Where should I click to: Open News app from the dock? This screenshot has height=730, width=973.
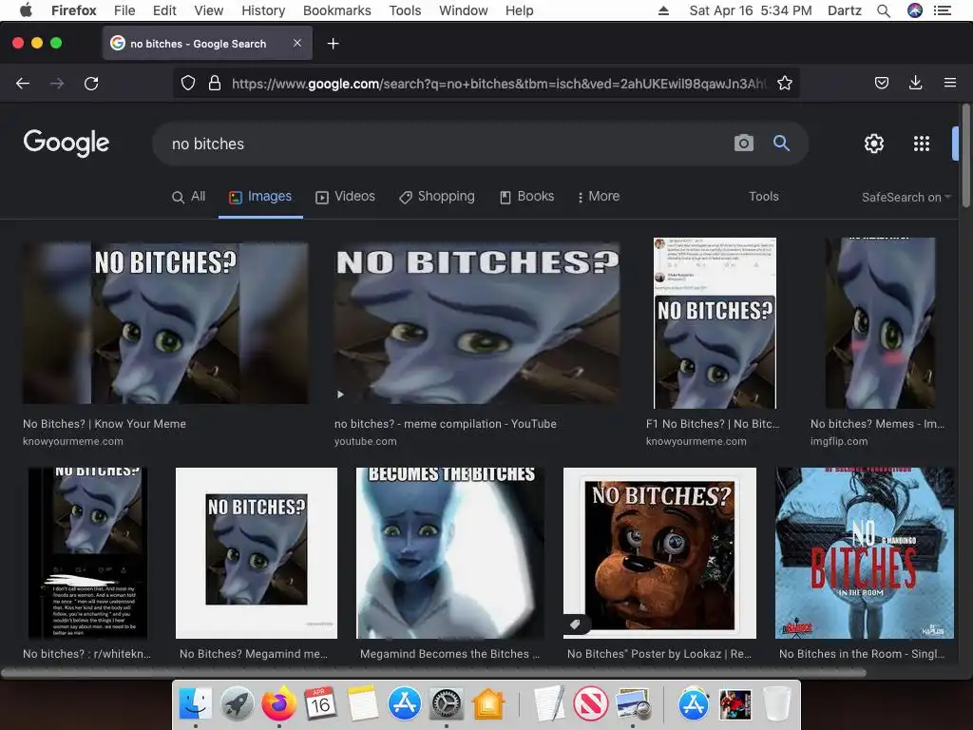pos(590,704)
